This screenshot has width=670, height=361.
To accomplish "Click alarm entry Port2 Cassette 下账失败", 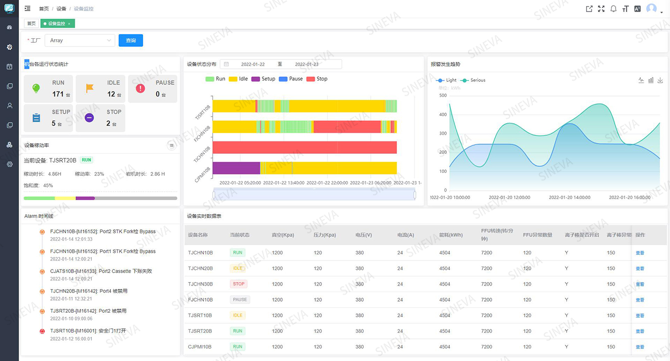I will [x=101, y=271].
